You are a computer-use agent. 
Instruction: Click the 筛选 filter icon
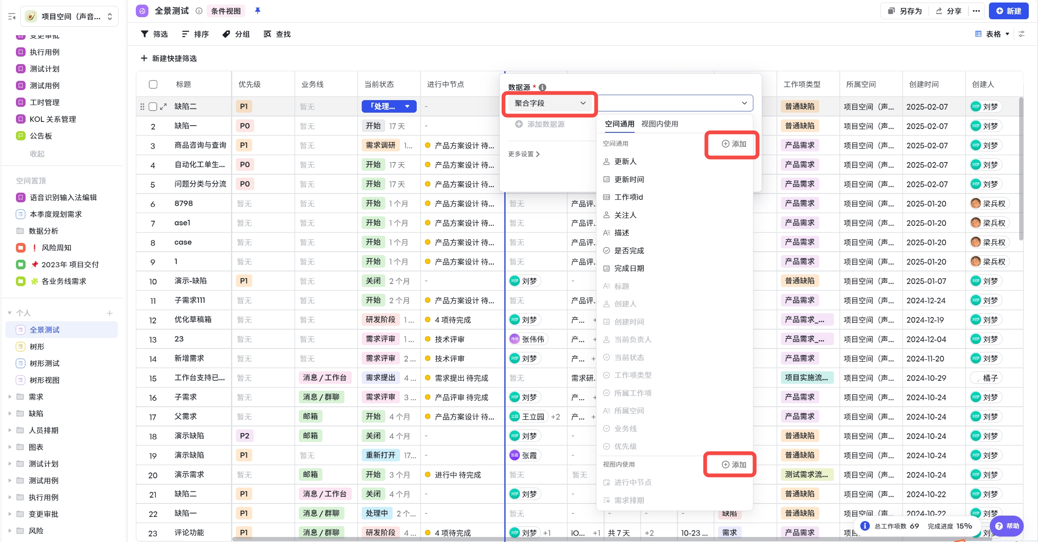click(145, 34)
